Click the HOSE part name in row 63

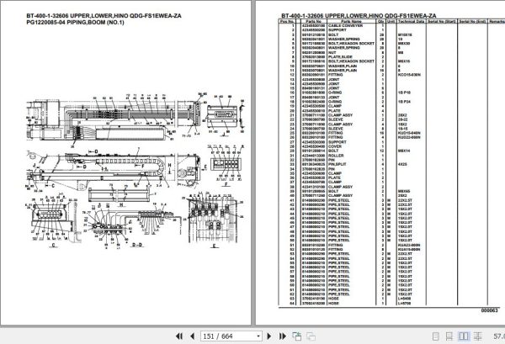click(x=333, y=299)
